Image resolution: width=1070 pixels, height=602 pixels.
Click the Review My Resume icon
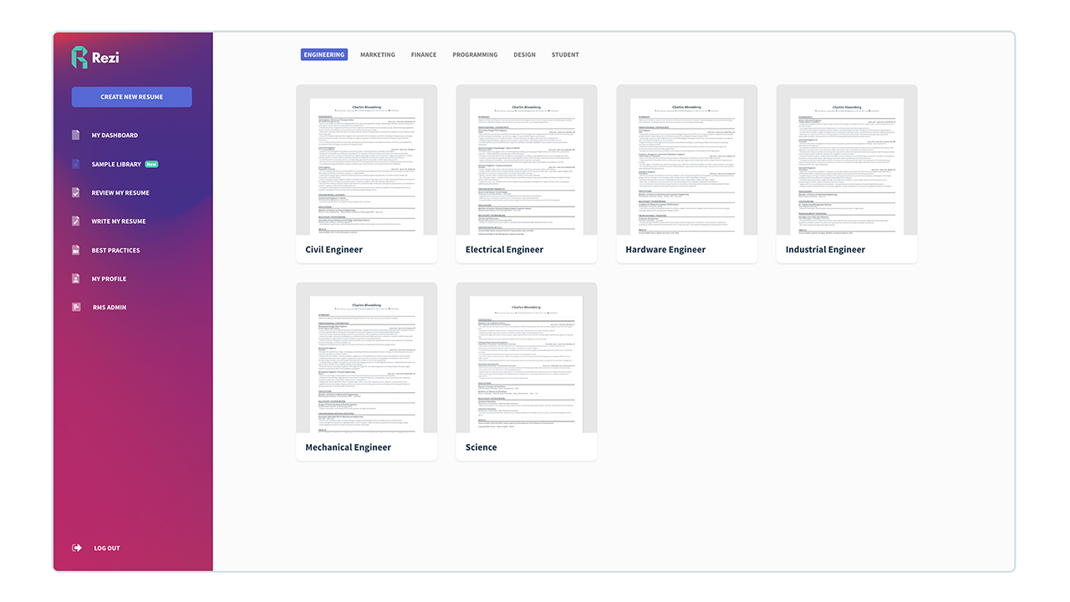(x=75, y=193)
